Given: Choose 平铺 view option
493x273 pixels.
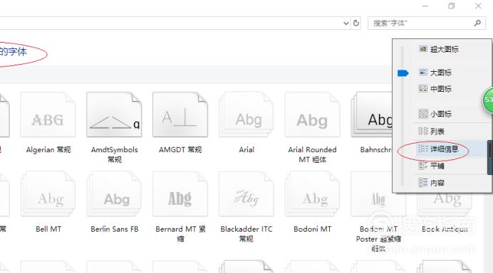Looking at the screenshot, I should click(x=432, y=166).
